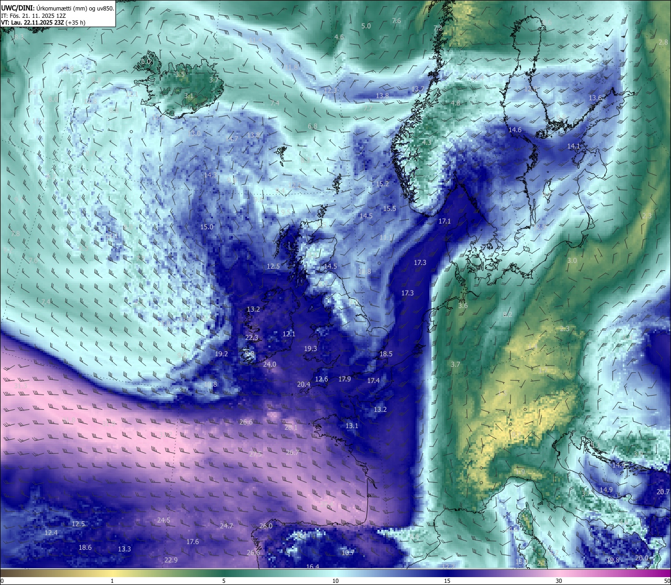Click the 3.5 value over Iceland
This screenshot has width=671, height=585.
pos(180,75)
